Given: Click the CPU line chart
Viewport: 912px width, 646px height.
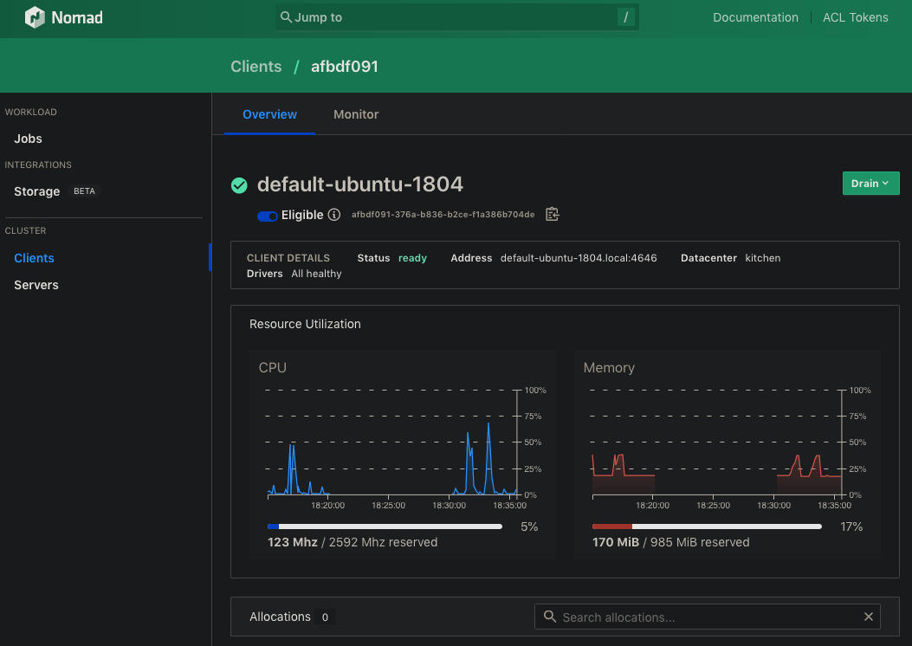Looking at the screenshot, I should pos(392,443).
